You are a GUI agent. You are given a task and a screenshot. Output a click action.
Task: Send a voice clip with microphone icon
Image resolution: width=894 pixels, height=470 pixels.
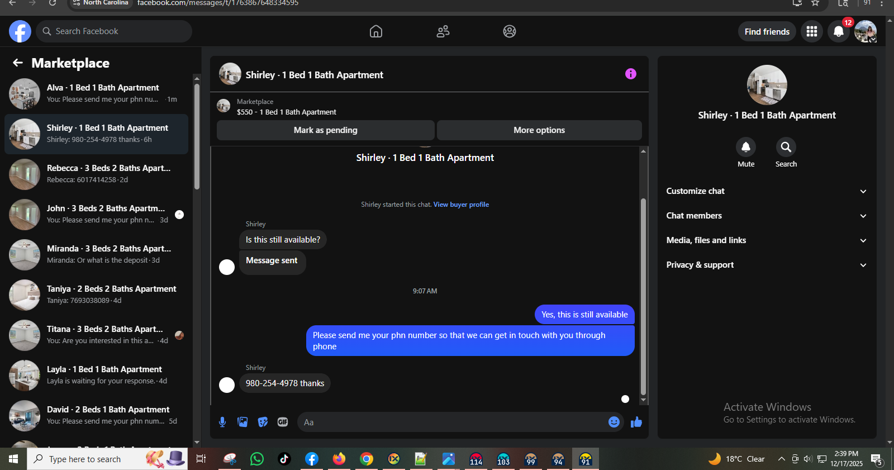pos(222,422)
